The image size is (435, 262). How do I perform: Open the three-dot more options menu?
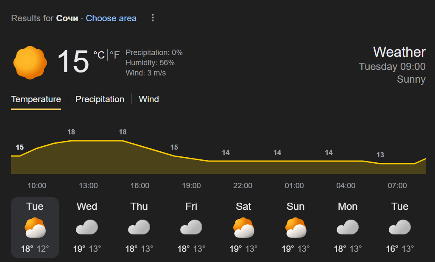(x=153, y=18)
